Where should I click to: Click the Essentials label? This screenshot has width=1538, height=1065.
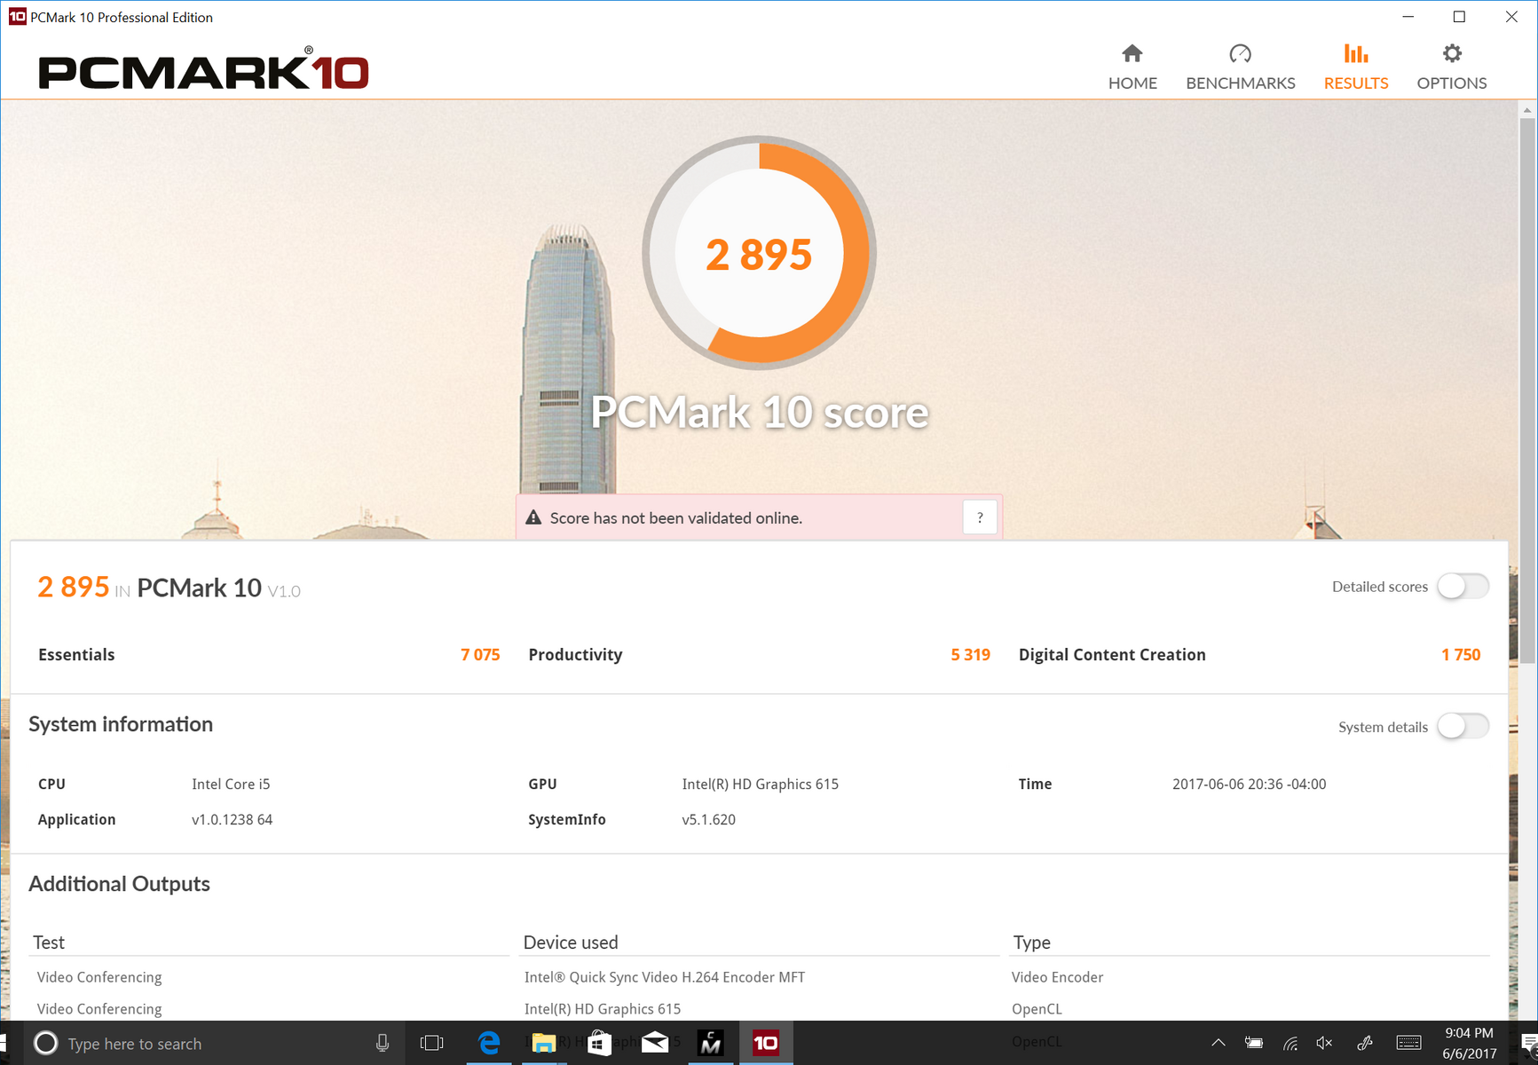coord(76,655)
